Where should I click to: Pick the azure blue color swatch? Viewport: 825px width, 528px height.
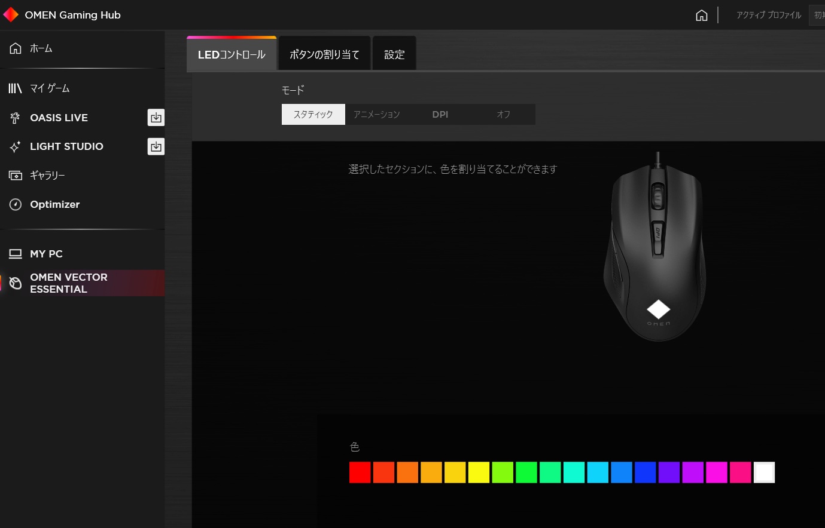click(x=622, y=472)
